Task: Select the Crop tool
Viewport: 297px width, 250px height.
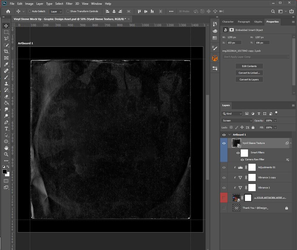Action: [x=6, y=51]
